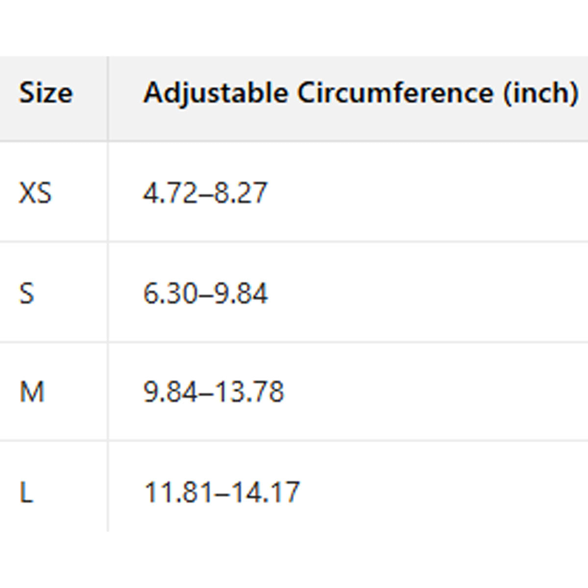Select the M size cell
This screenshot has height=588, width=588.
point(32,392)
